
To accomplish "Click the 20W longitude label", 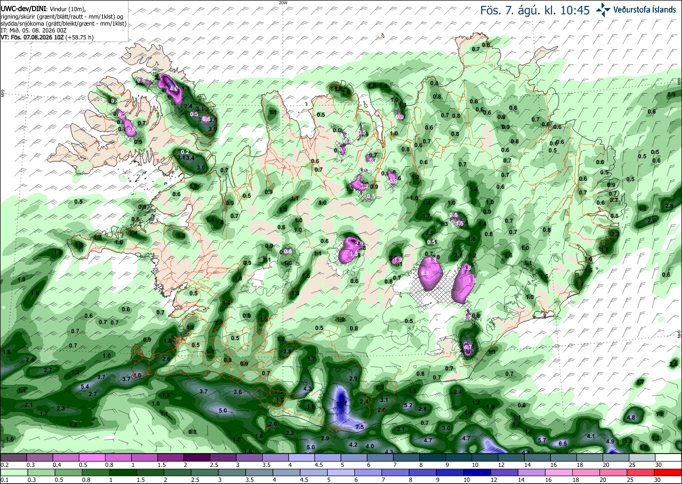I will click(x=282, y=3).
